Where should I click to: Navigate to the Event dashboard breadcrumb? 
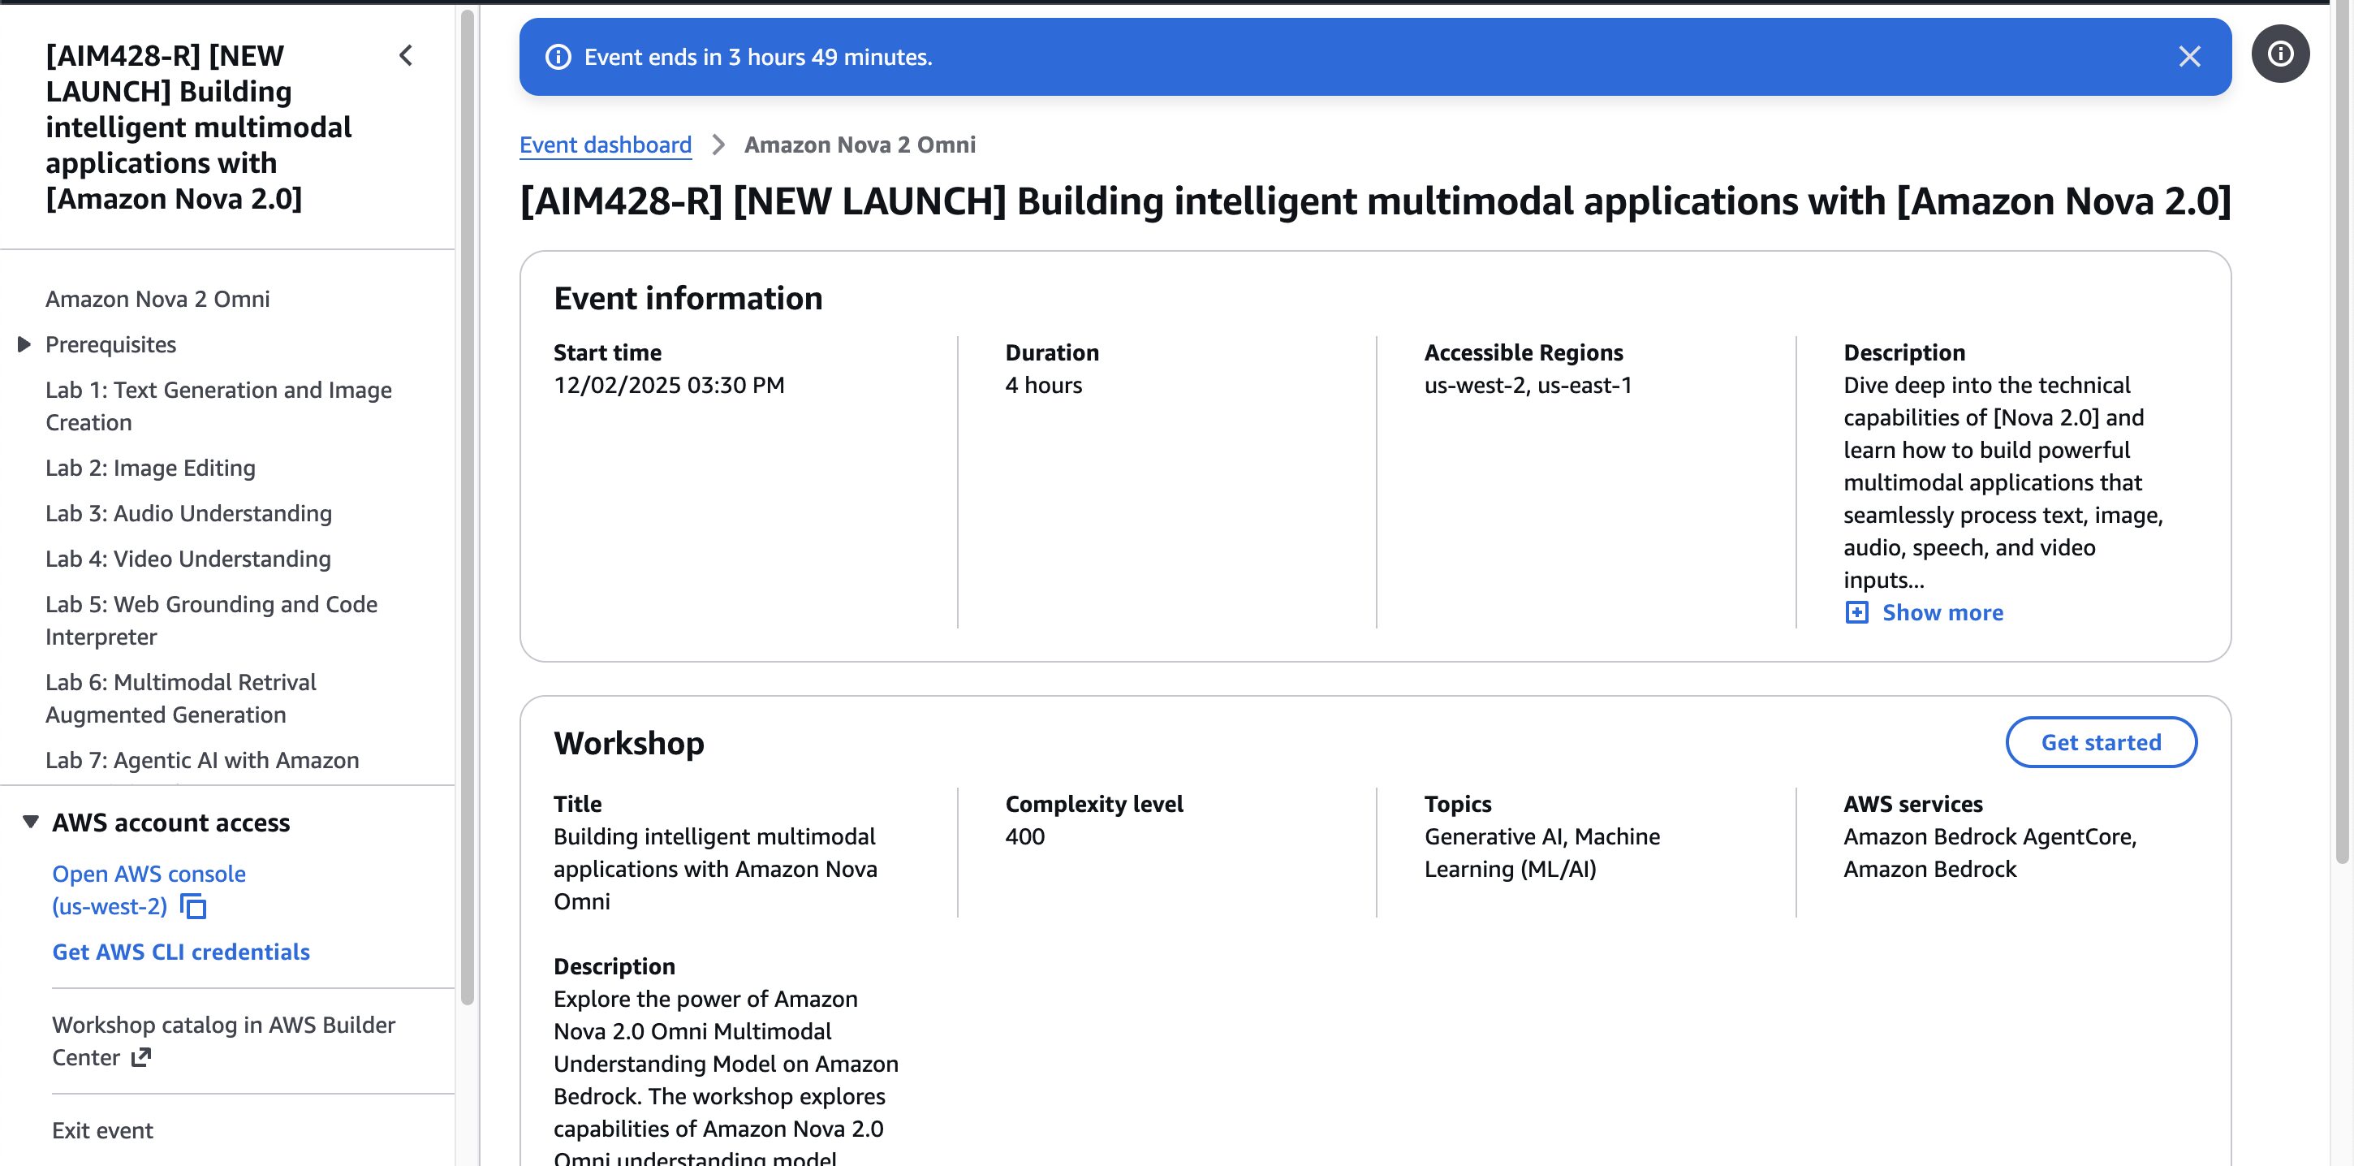click(x=605, y=145)
